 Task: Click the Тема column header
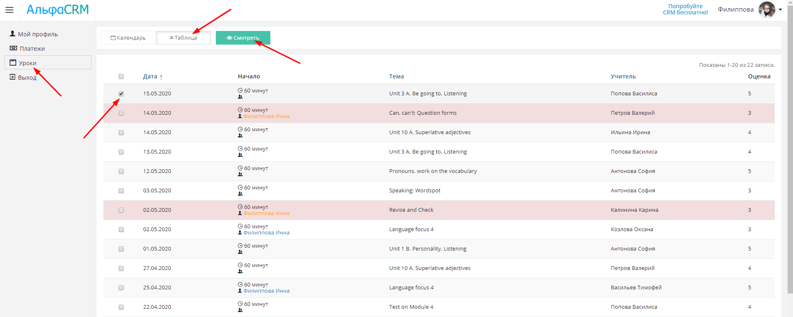click(x=396, y=76)
